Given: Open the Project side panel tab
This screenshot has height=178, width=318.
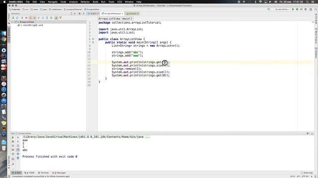Looking at the screenshot, I should pyautogui.click(x=9, y=19).
